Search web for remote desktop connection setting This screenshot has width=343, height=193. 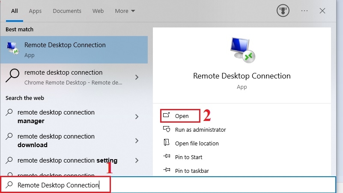(67, 160)
